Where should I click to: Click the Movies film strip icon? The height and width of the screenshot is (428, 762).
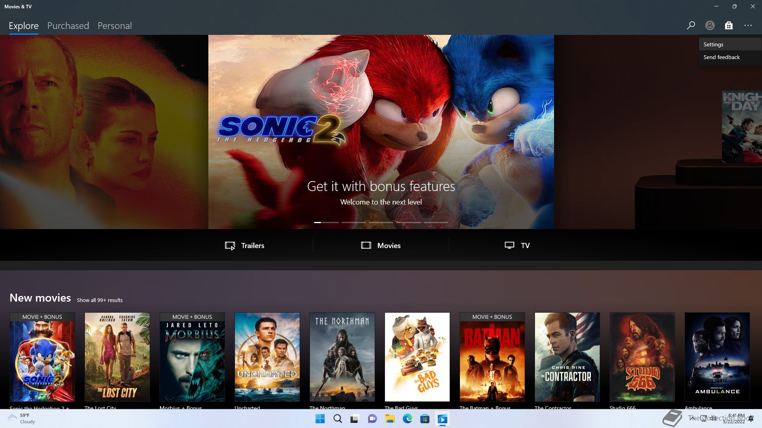[x=366, y=245]
